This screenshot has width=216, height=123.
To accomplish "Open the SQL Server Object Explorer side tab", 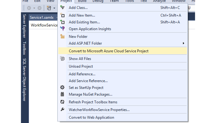I will tap(24, 80).
